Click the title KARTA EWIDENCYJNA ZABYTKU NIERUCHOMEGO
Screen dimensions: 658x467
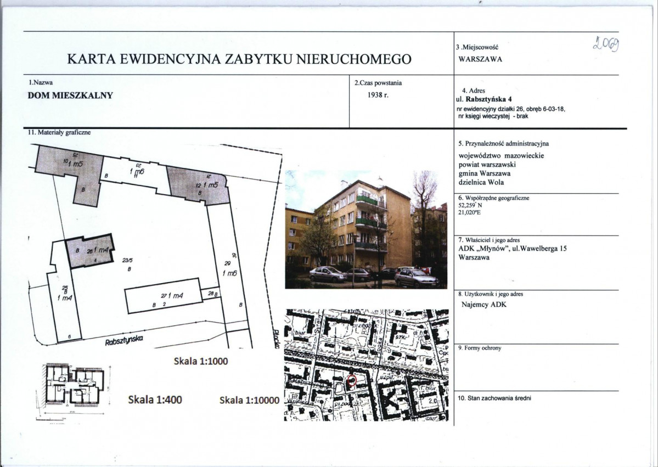click(239, 59)
